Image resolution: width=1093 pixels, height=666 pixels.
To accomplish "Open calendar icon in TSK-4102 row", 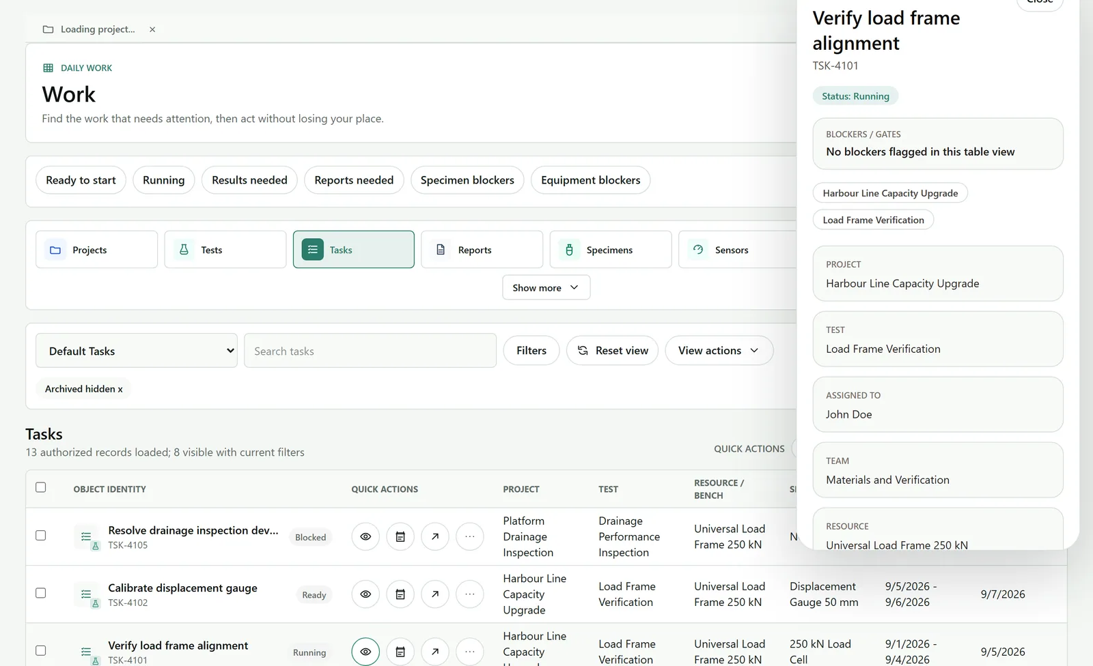I will click(x=400, y=594).
